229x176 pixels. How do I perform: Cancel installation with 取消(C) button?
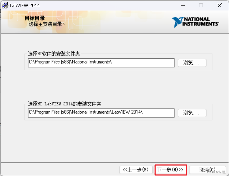(x=208, y=170)
